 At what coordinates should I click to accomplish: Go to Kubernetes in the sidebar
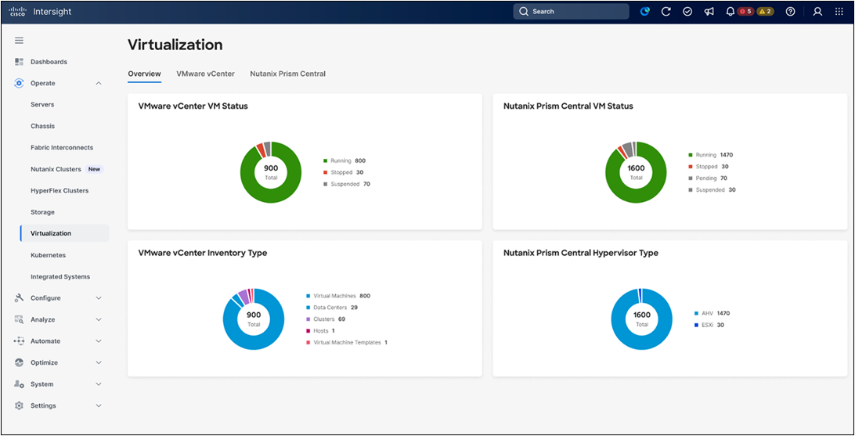coord(48,255)
